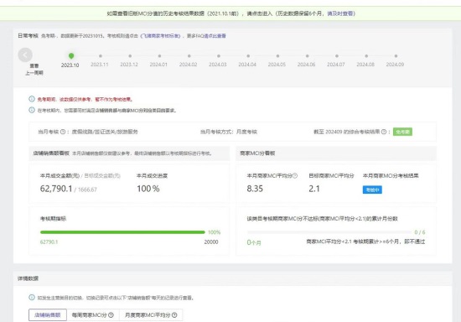Click the info icon in the 详情数据 section
The image size is (461, 322).
(32, 298)
